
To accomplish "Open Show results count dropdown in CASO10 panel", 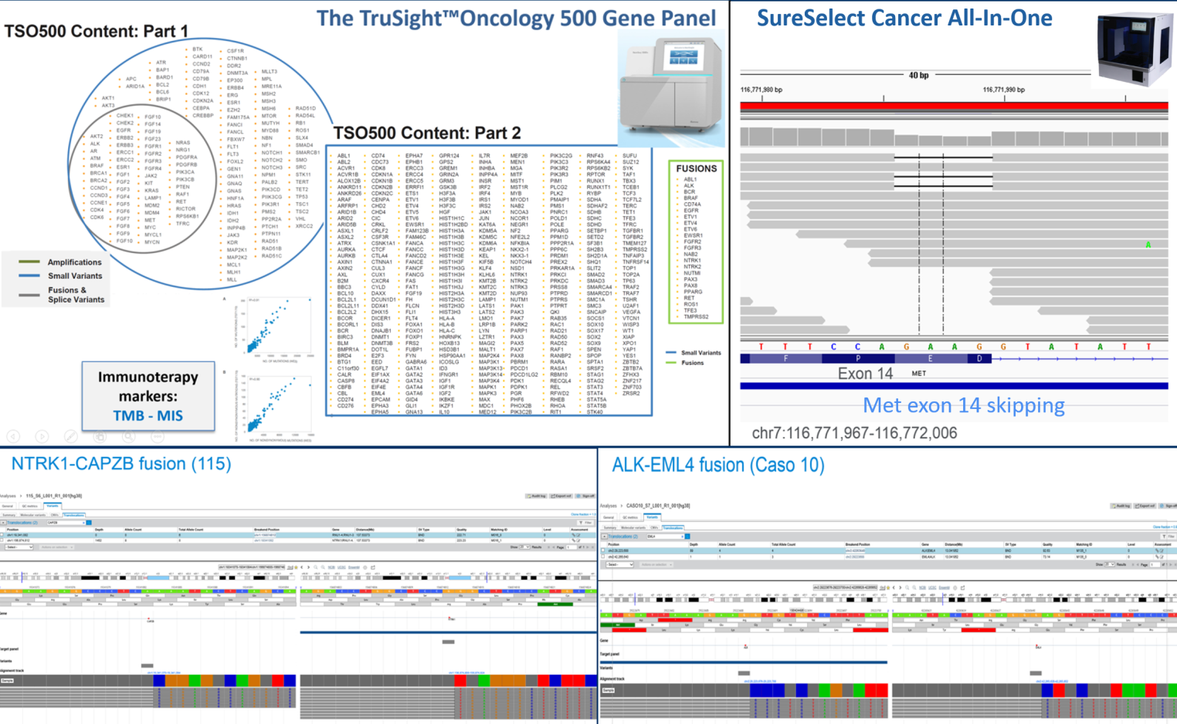I will point(1110,564).
